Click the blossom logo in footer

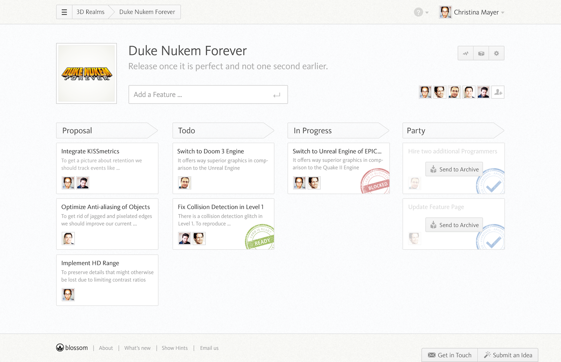tap(72, 348)
